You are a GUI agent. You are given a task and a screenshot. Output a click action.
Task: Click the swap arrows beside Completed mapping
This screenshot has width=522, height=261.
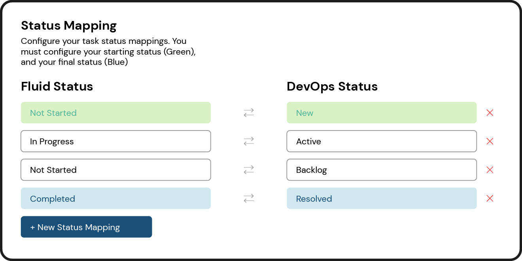(248, 198)
